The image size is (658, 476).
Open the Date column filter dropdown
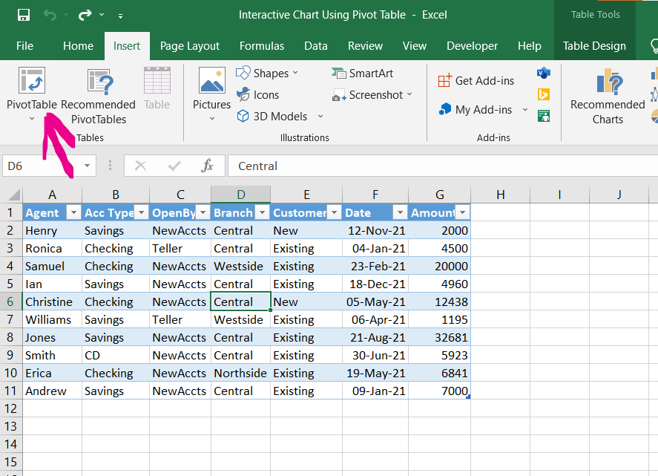(399, 213)
